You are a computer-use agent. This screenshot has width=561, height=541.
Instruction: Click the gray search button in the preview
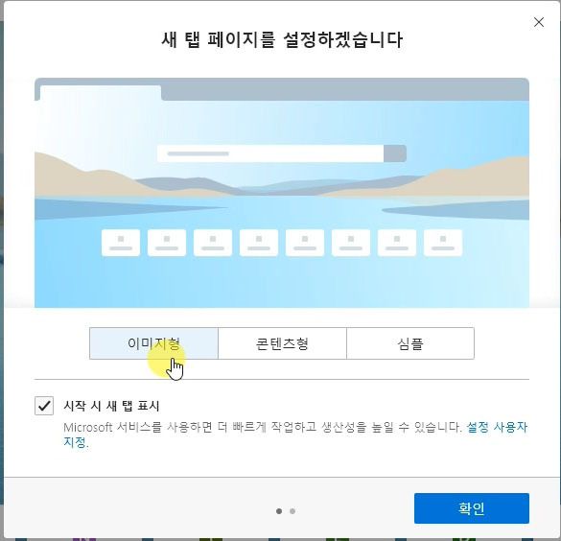[395, 153]
